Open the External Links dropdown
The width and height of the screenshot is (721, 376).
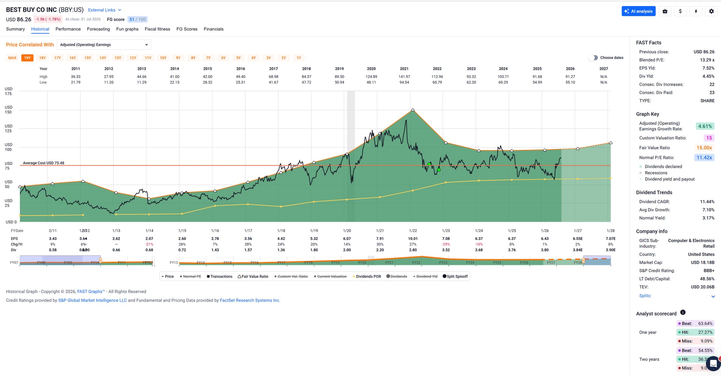point(104,10)
